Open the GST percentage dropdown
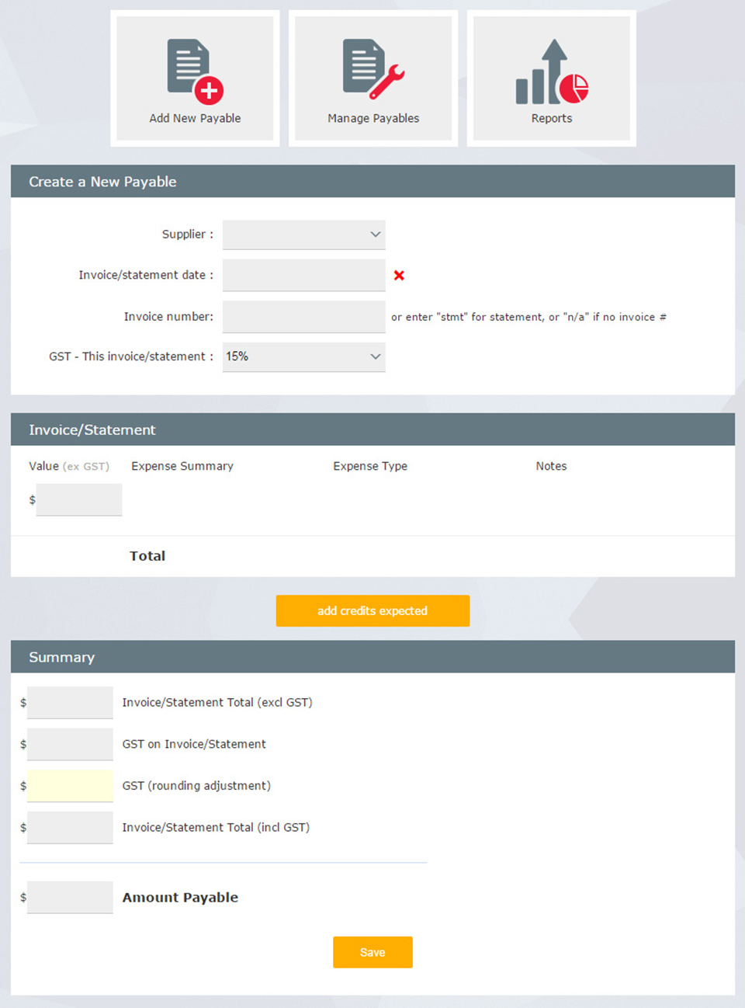The height and width of the screenshot is (1008, 745). 303,357
